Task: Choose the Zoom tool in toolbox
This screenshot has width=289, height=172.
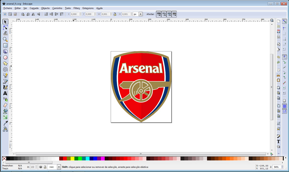Action: [5, 40]
